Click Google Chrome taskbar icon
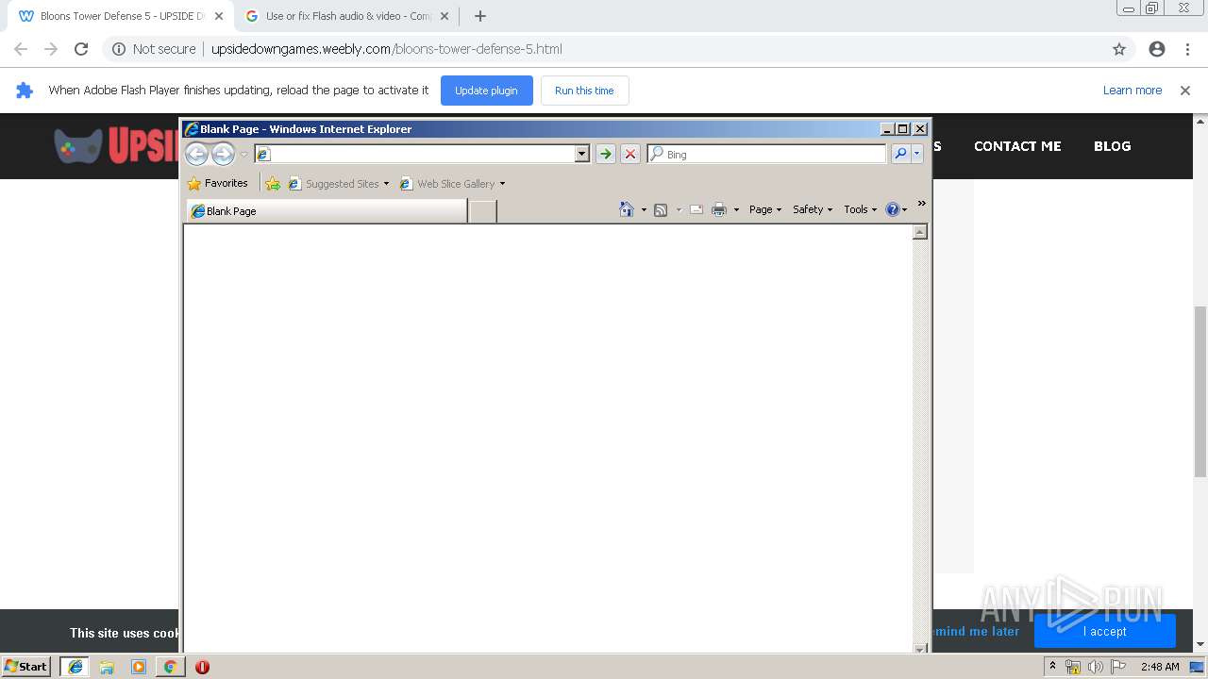Screen dimensions: 1208x679 click(x=170, y=667)
